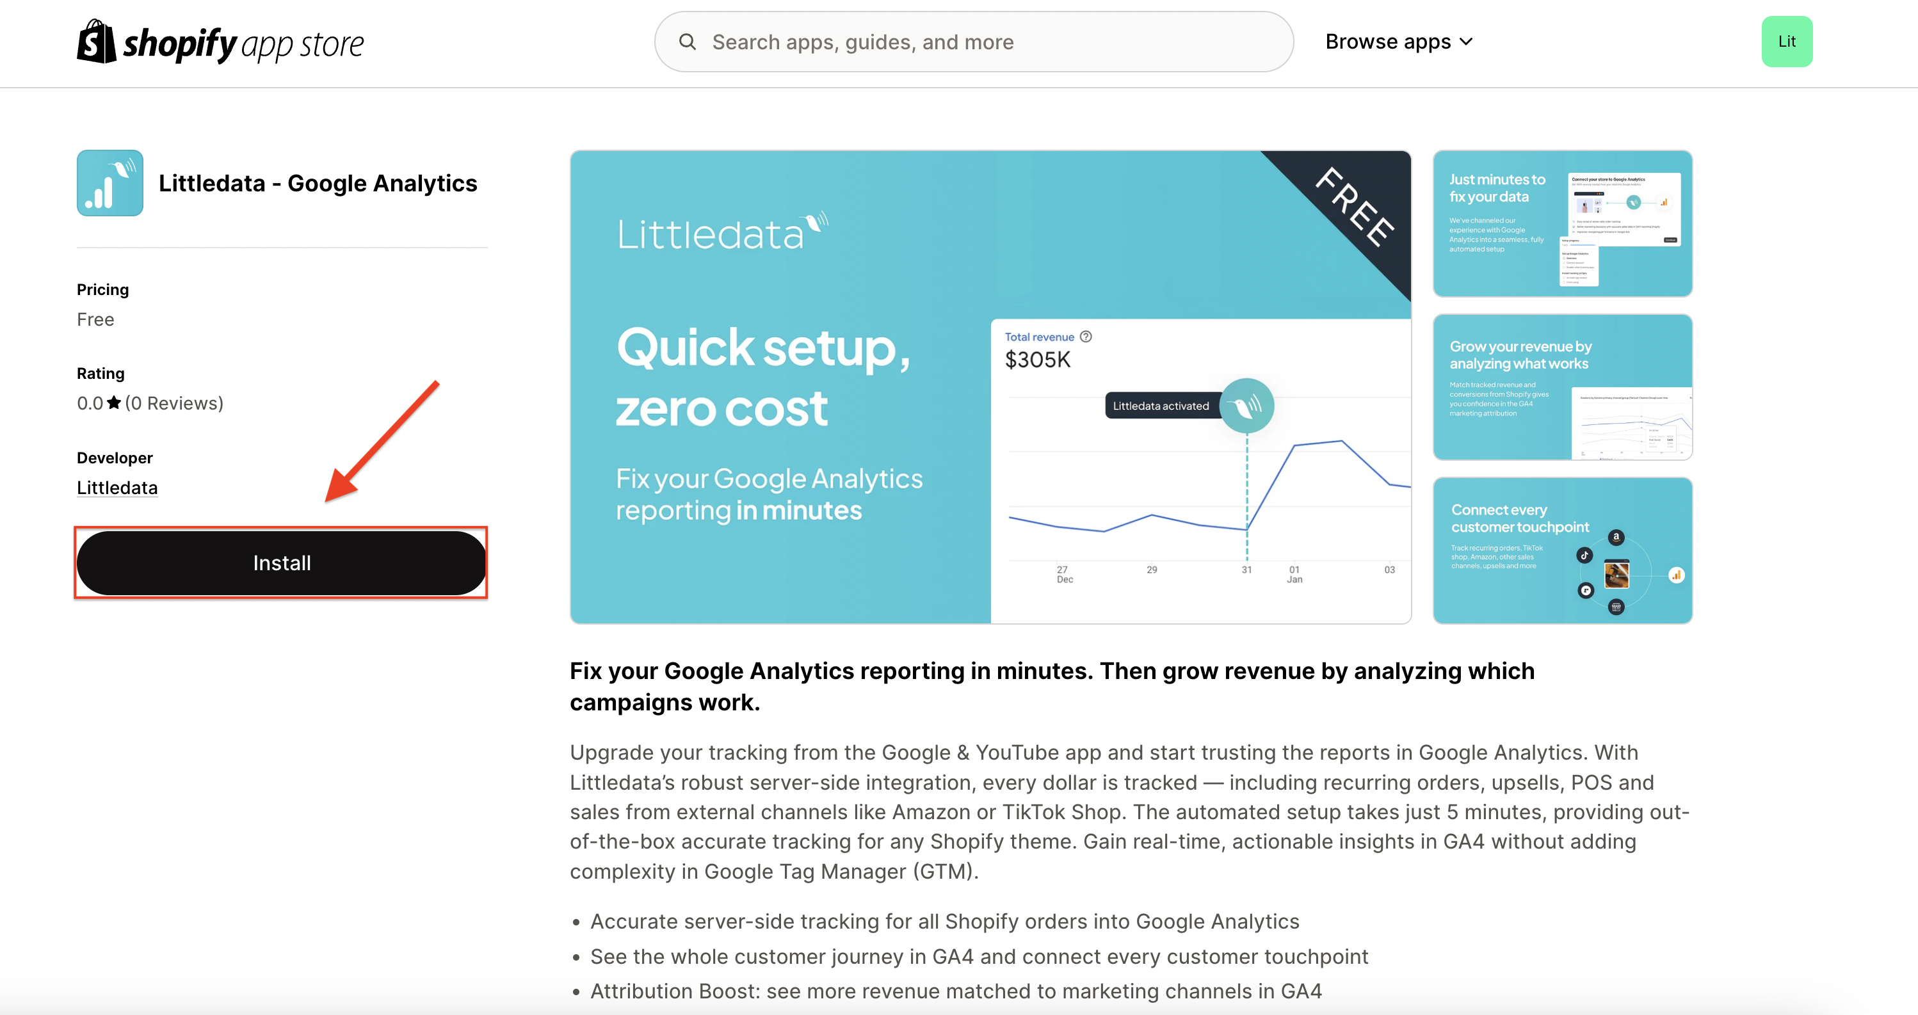Open the Littledata developer link

click(x=117, y=488)
